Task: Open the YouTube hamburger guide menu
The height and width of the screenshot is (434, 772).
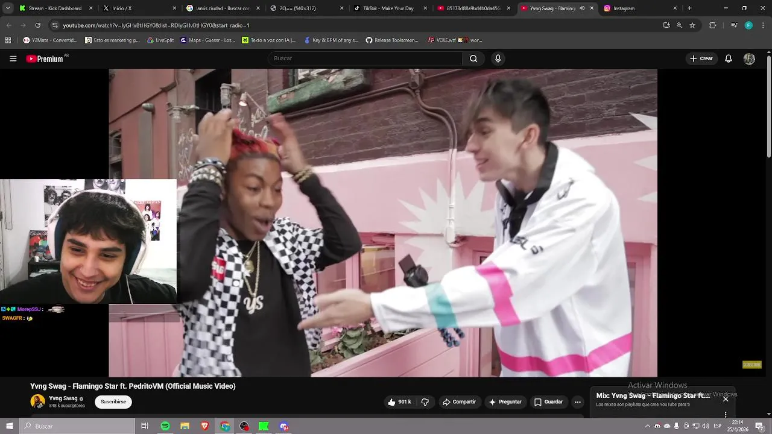Action: pos(13,58)
